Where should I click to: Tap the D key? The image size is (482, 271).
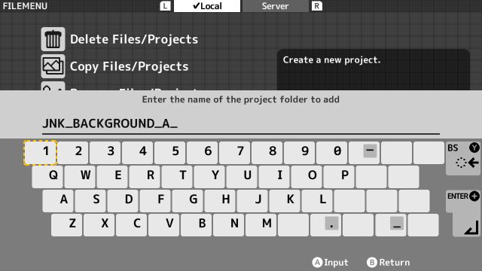point(123,201)
